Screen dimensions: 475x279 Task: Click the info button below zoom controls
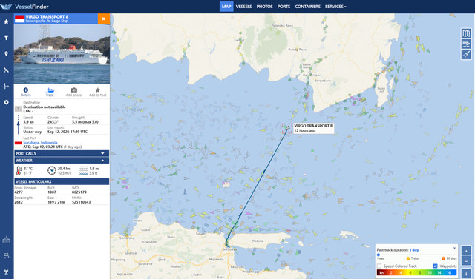[x=466, y=274]
